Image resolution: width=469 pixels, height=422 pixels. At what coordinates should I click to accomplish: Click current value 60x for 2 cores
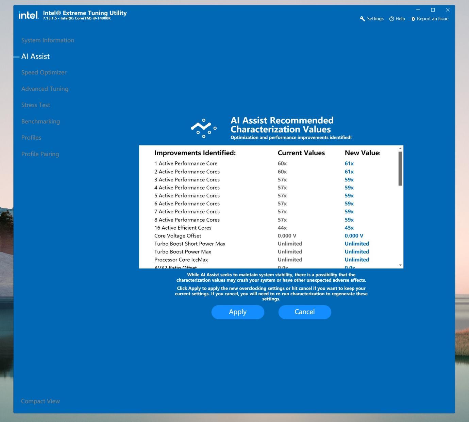(x=282, y=172)
